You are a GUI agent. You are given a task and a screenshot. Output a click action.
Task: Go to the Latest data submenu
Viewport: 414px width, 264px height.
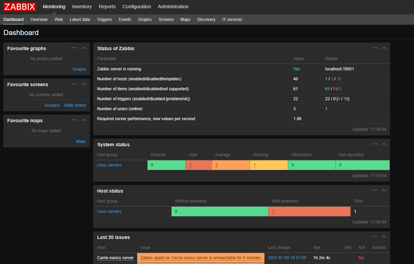point(80,20)
